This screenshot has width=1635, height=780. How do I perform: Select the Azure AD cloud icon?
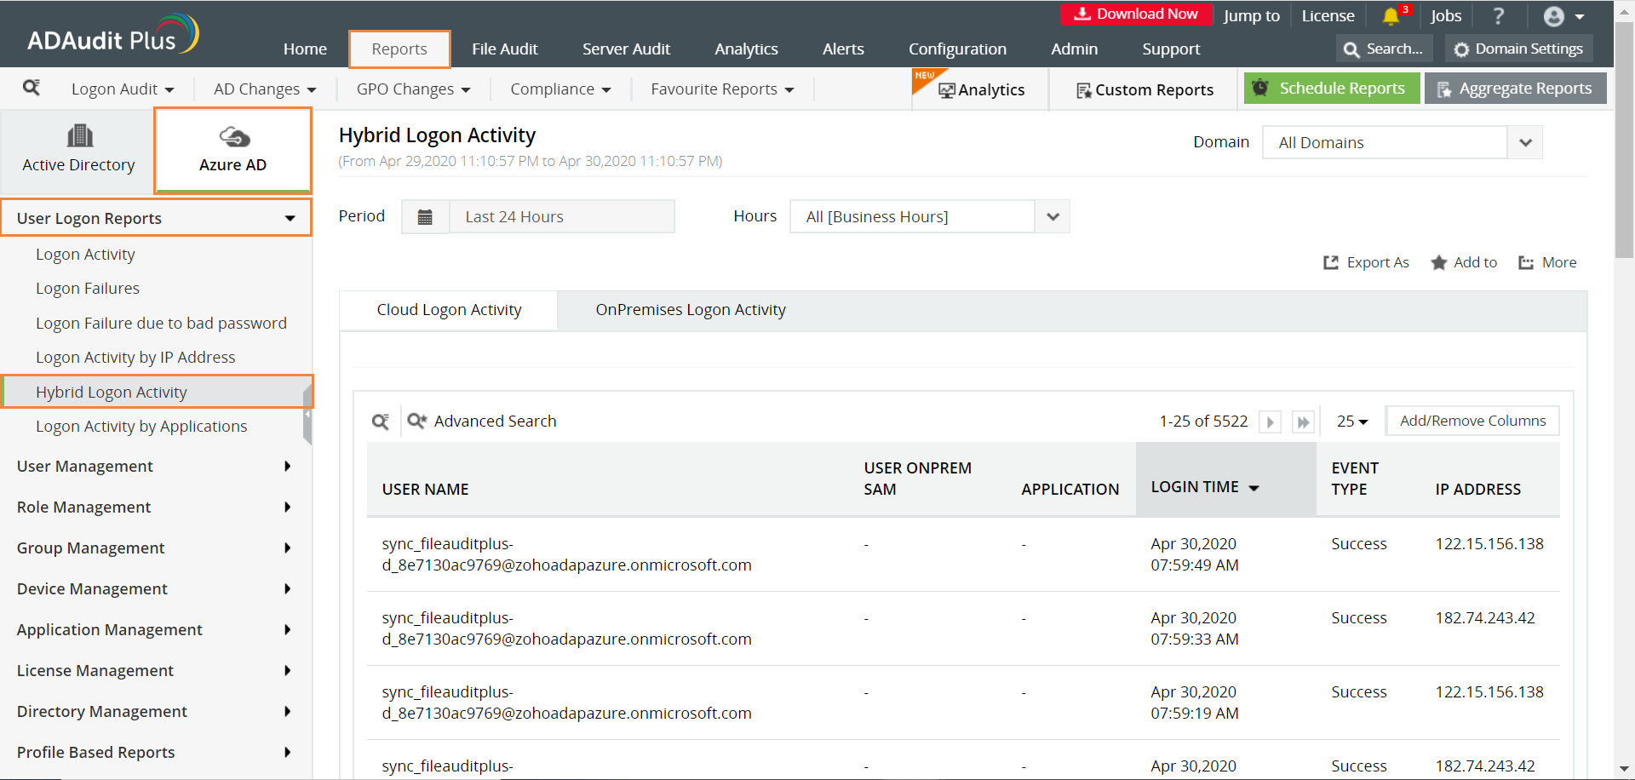coord(234,136)
